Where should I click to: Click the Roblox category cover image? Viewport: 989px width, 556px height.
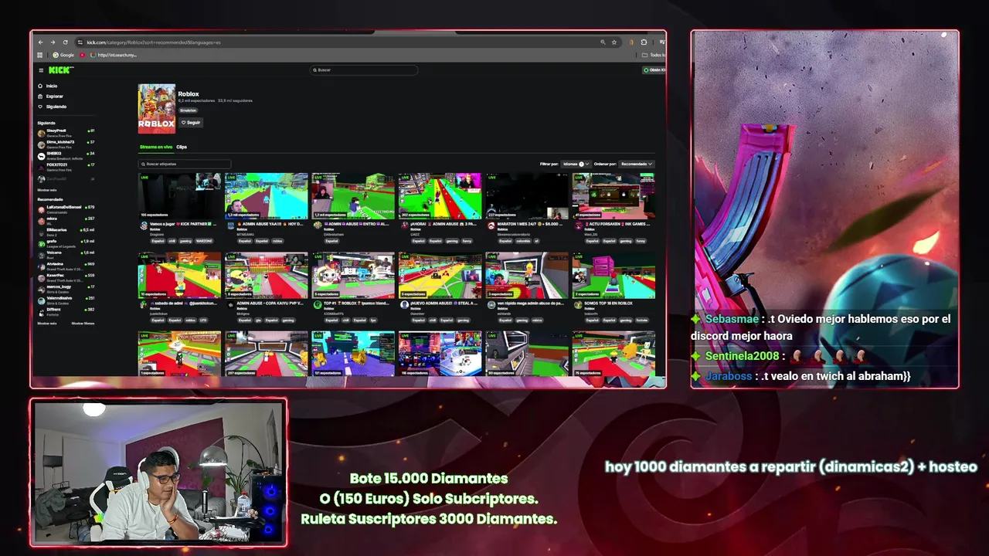(x=157, y=109)
